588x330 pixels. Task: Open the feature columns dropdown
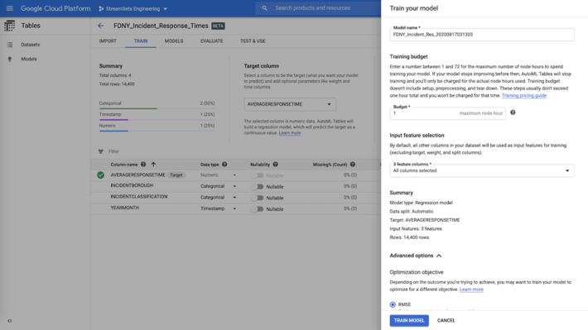point(482,170)
